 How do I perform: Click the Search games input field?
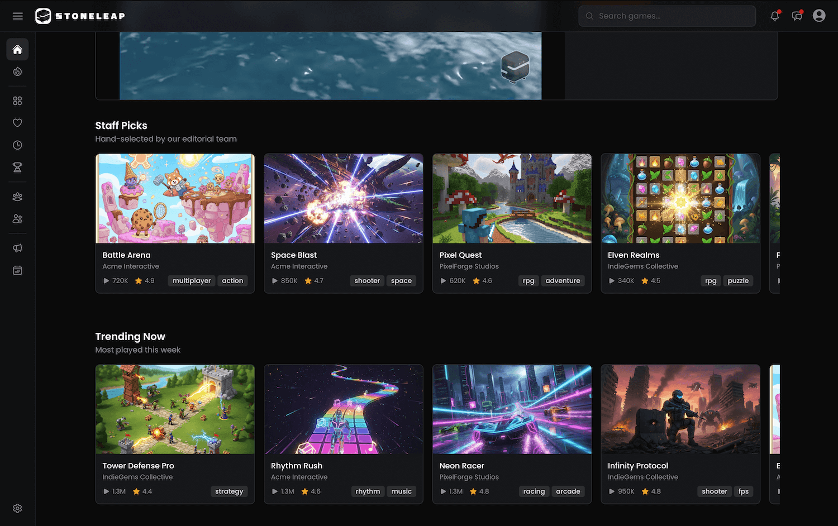point(667,16)
